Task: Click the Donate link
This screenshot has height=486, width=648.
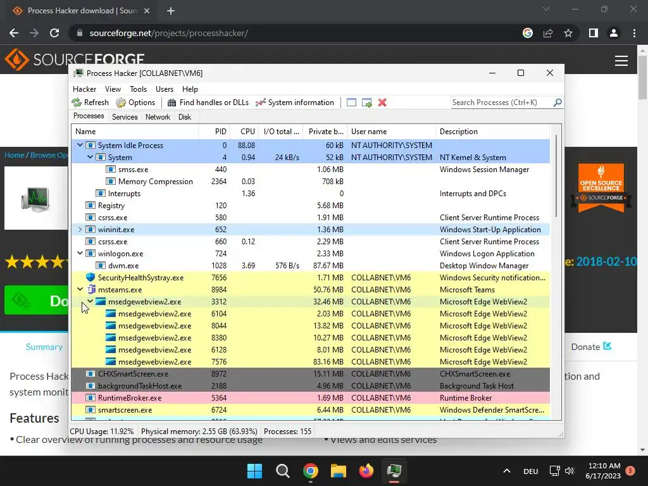Action: pos(591,347)
